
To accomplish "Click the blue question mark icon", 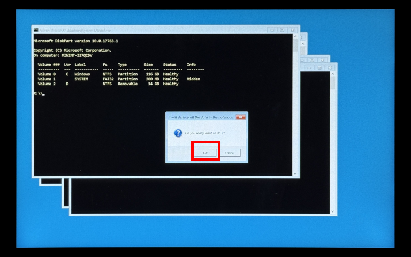I will [178, 133].
